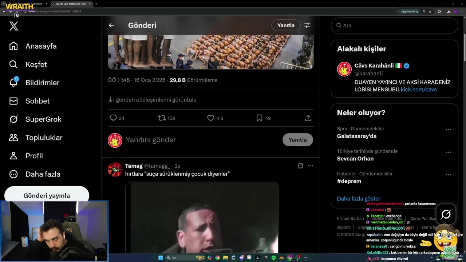Image resolution: width=466 pixels, height=262 pixels.
Task: Open Keşfet search icon in sidebar
Action: [13, 64]
